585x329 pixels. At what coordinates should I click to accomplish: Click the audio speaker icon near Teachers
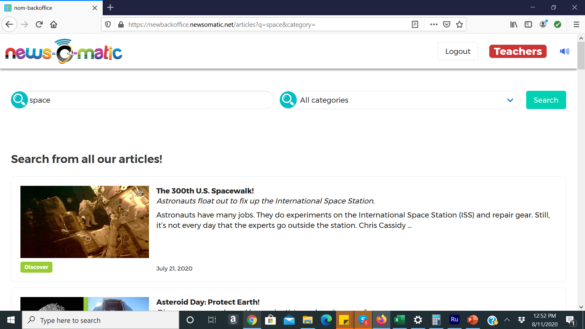[x=564, y=51]
